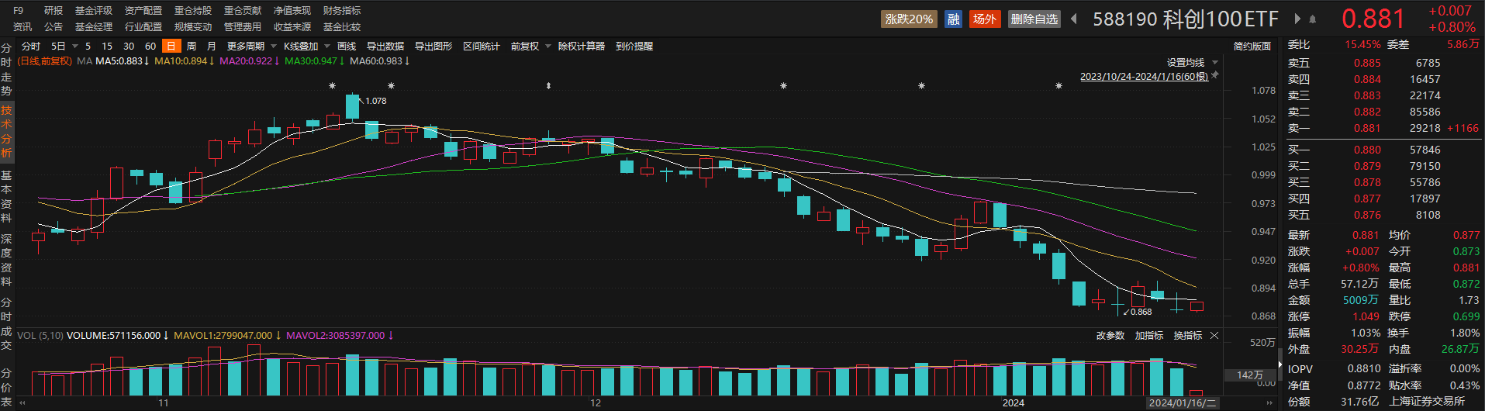Click the 2023/10/24-2024/1/16 date range link

point(1143,77)
